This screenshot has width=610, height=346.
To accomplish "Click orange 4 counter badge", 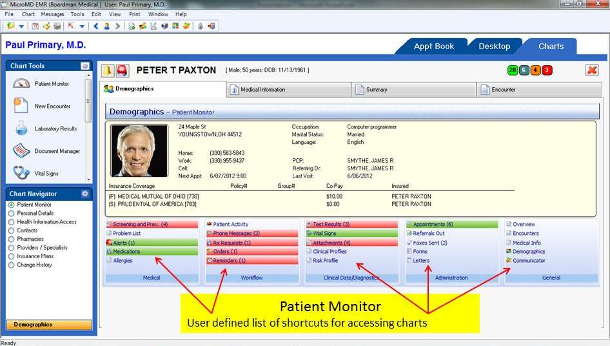I will pyautogui.click(x=535, y=70).
